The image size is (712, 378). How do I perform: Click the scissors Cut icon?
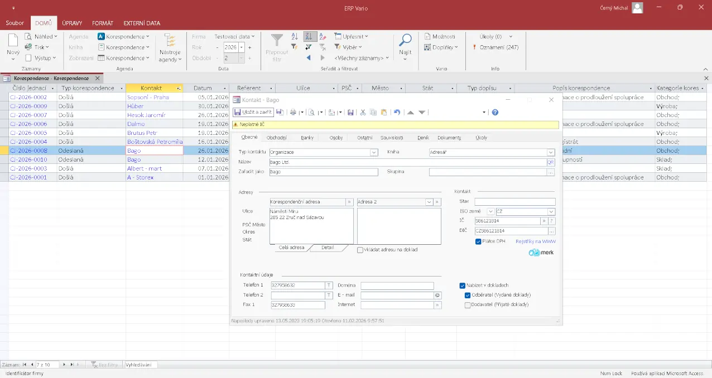point(363,112)
